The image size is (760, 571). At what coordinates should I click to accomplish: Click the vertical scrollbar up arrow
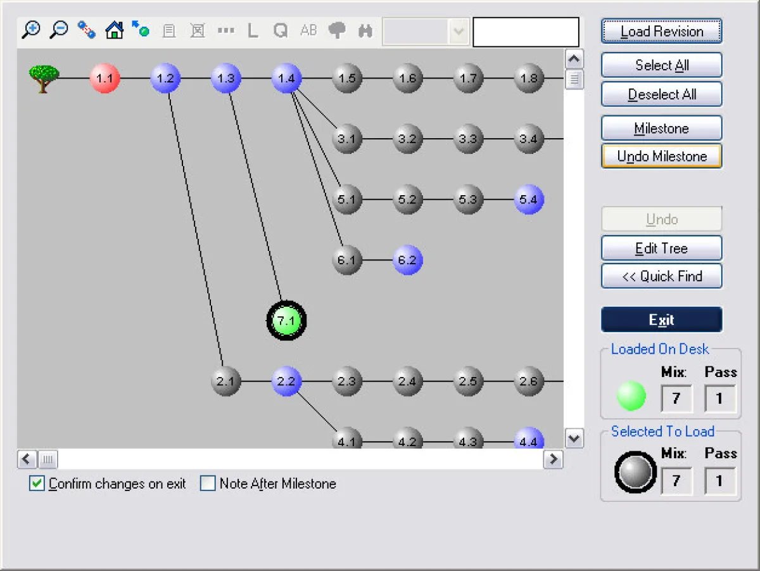574,60
